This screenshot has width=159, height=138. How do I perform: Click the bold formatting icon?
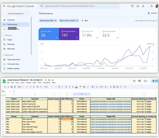click(66, 87)
